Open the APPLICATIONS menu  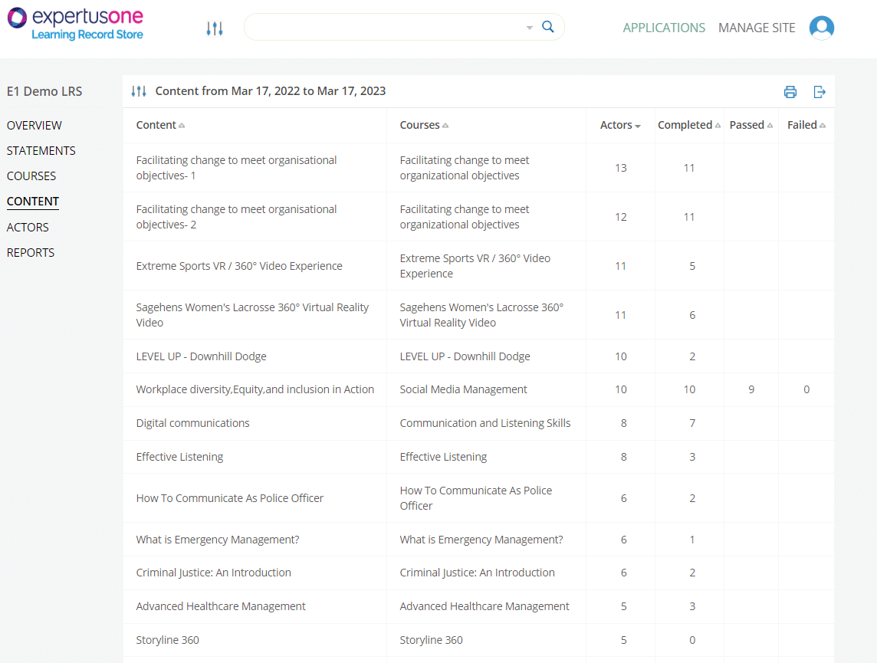tap(664, 28)
